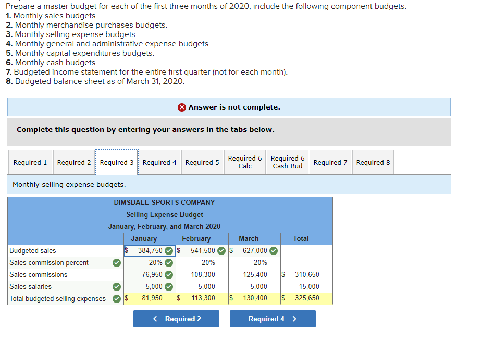The width and height of the screenshot is (482, 338).
Task: Click checkmark beside January 20% commission percent
Action: 169,263
